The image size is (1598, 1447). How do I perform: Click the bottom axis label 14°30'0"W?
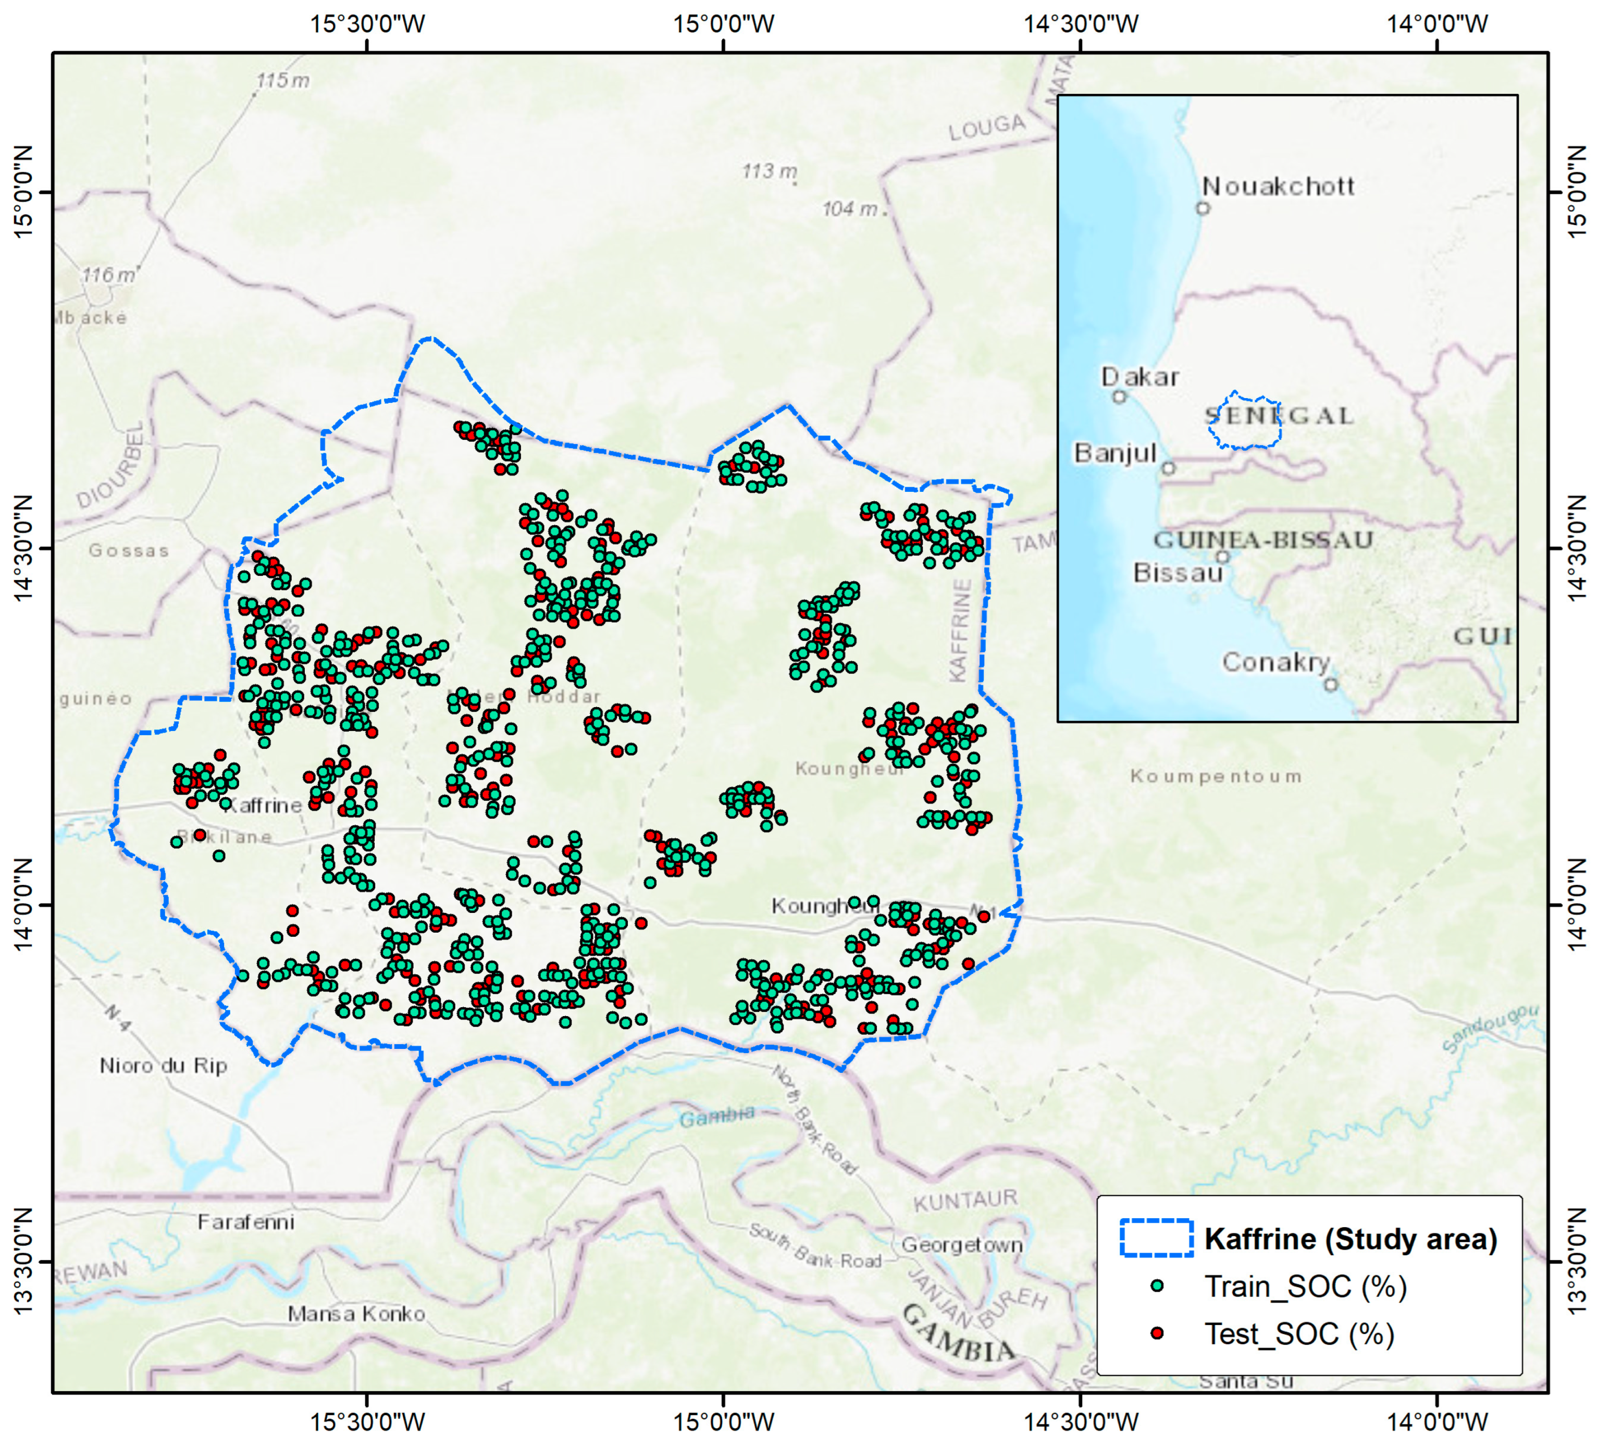(x=1081, y=1421)
